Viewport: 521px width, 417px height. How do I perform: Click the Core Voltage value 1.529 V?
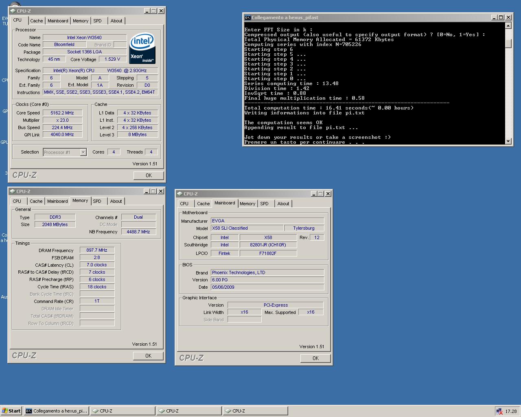click(112, 59)
